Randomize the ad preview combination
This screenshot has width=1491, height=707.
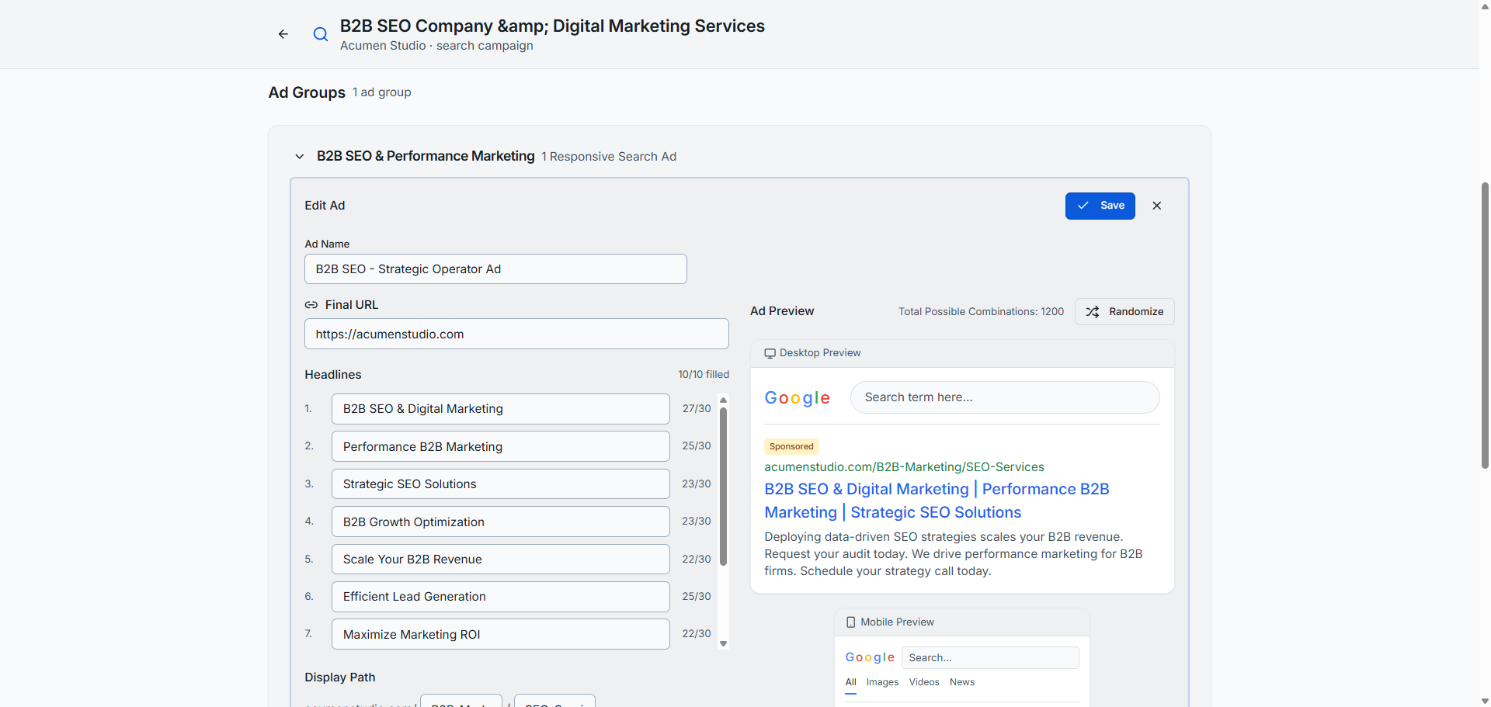pyautogui.click(x=1124, y=312)
